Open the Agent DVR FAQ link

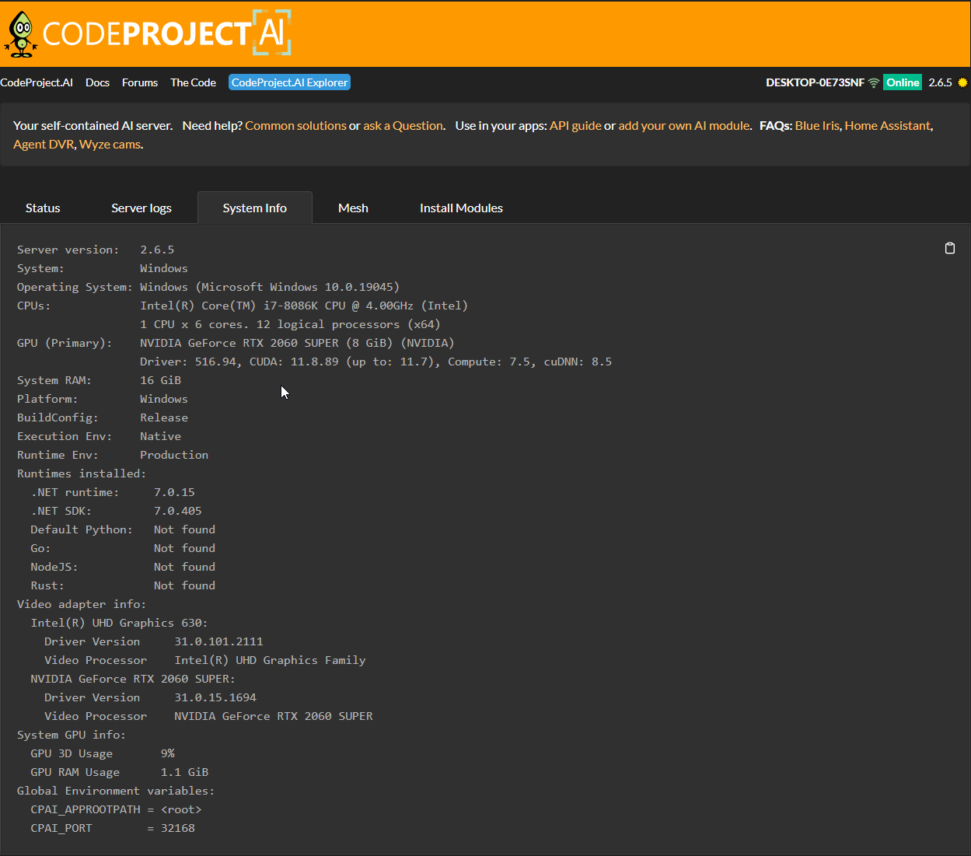[44, 144]
